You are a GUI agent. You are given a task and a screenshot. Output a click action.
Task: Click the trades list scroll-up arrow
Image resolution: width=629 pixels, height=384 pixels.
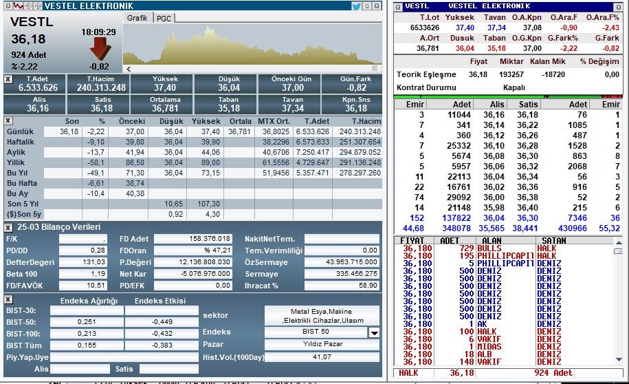coord(619,242)
